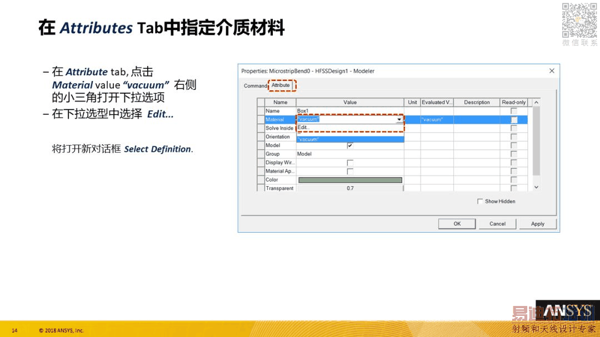Enable the Display Wireframe checkbox
Viewport: 600px width, 337px height.
tap(350, 162)
